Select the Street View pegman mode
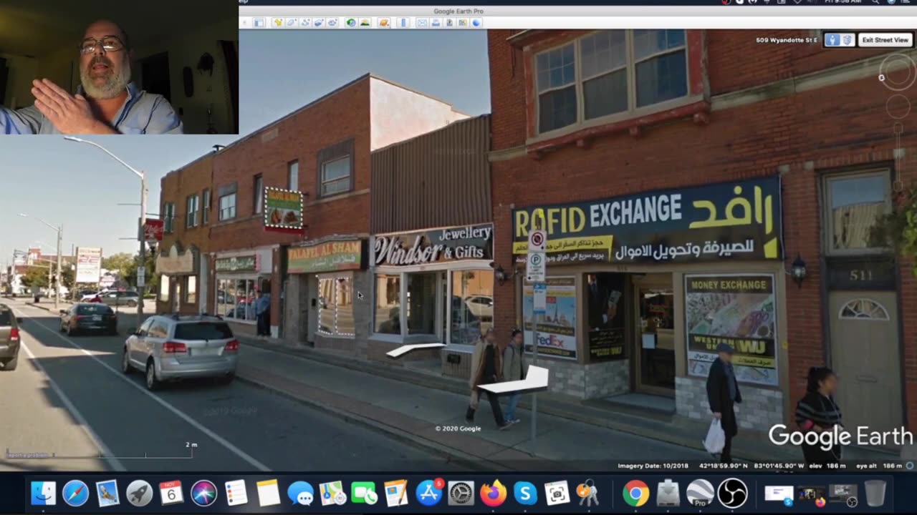917x515 pixels. click(x=832, y=40)
